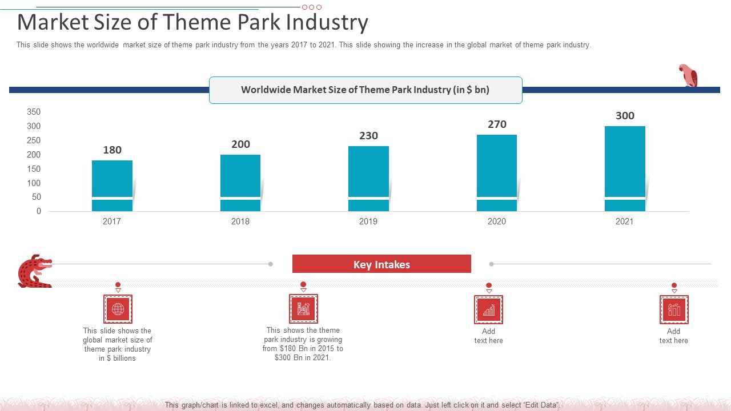The image size is (731, 411).
Task: Click the theme park building icon
Action: [303, 309]
